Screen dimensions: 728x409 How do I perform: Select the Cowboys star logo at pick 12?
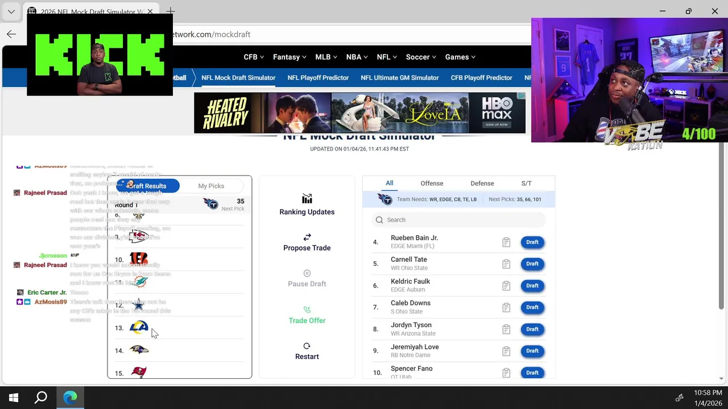point(138,305)
